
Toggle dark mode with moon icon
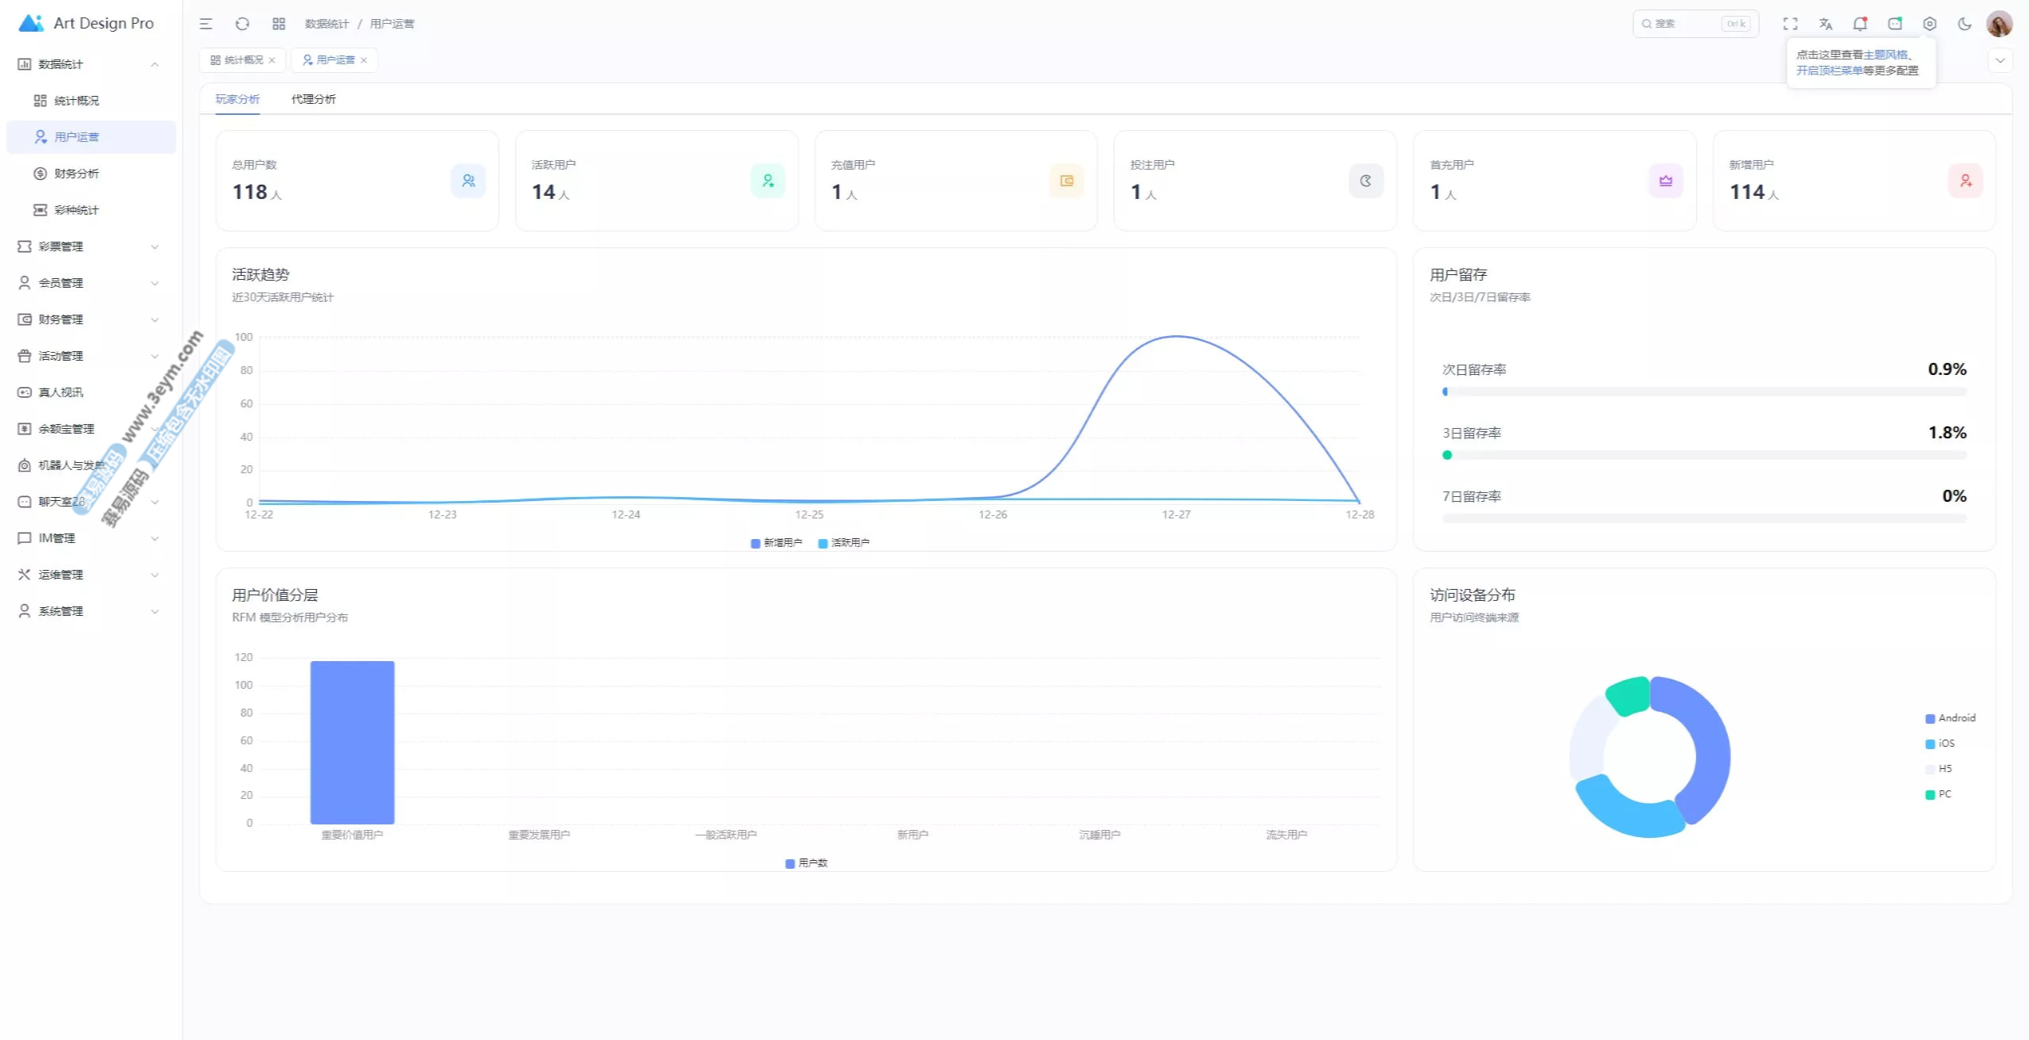pos(1964,24)
